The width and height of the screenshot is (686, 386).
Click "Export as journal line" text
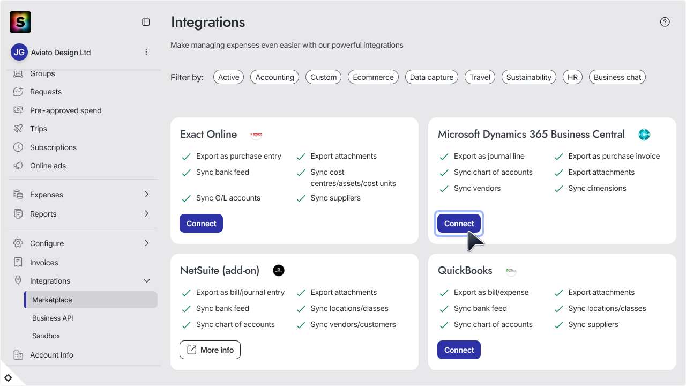tap(489, 156)
